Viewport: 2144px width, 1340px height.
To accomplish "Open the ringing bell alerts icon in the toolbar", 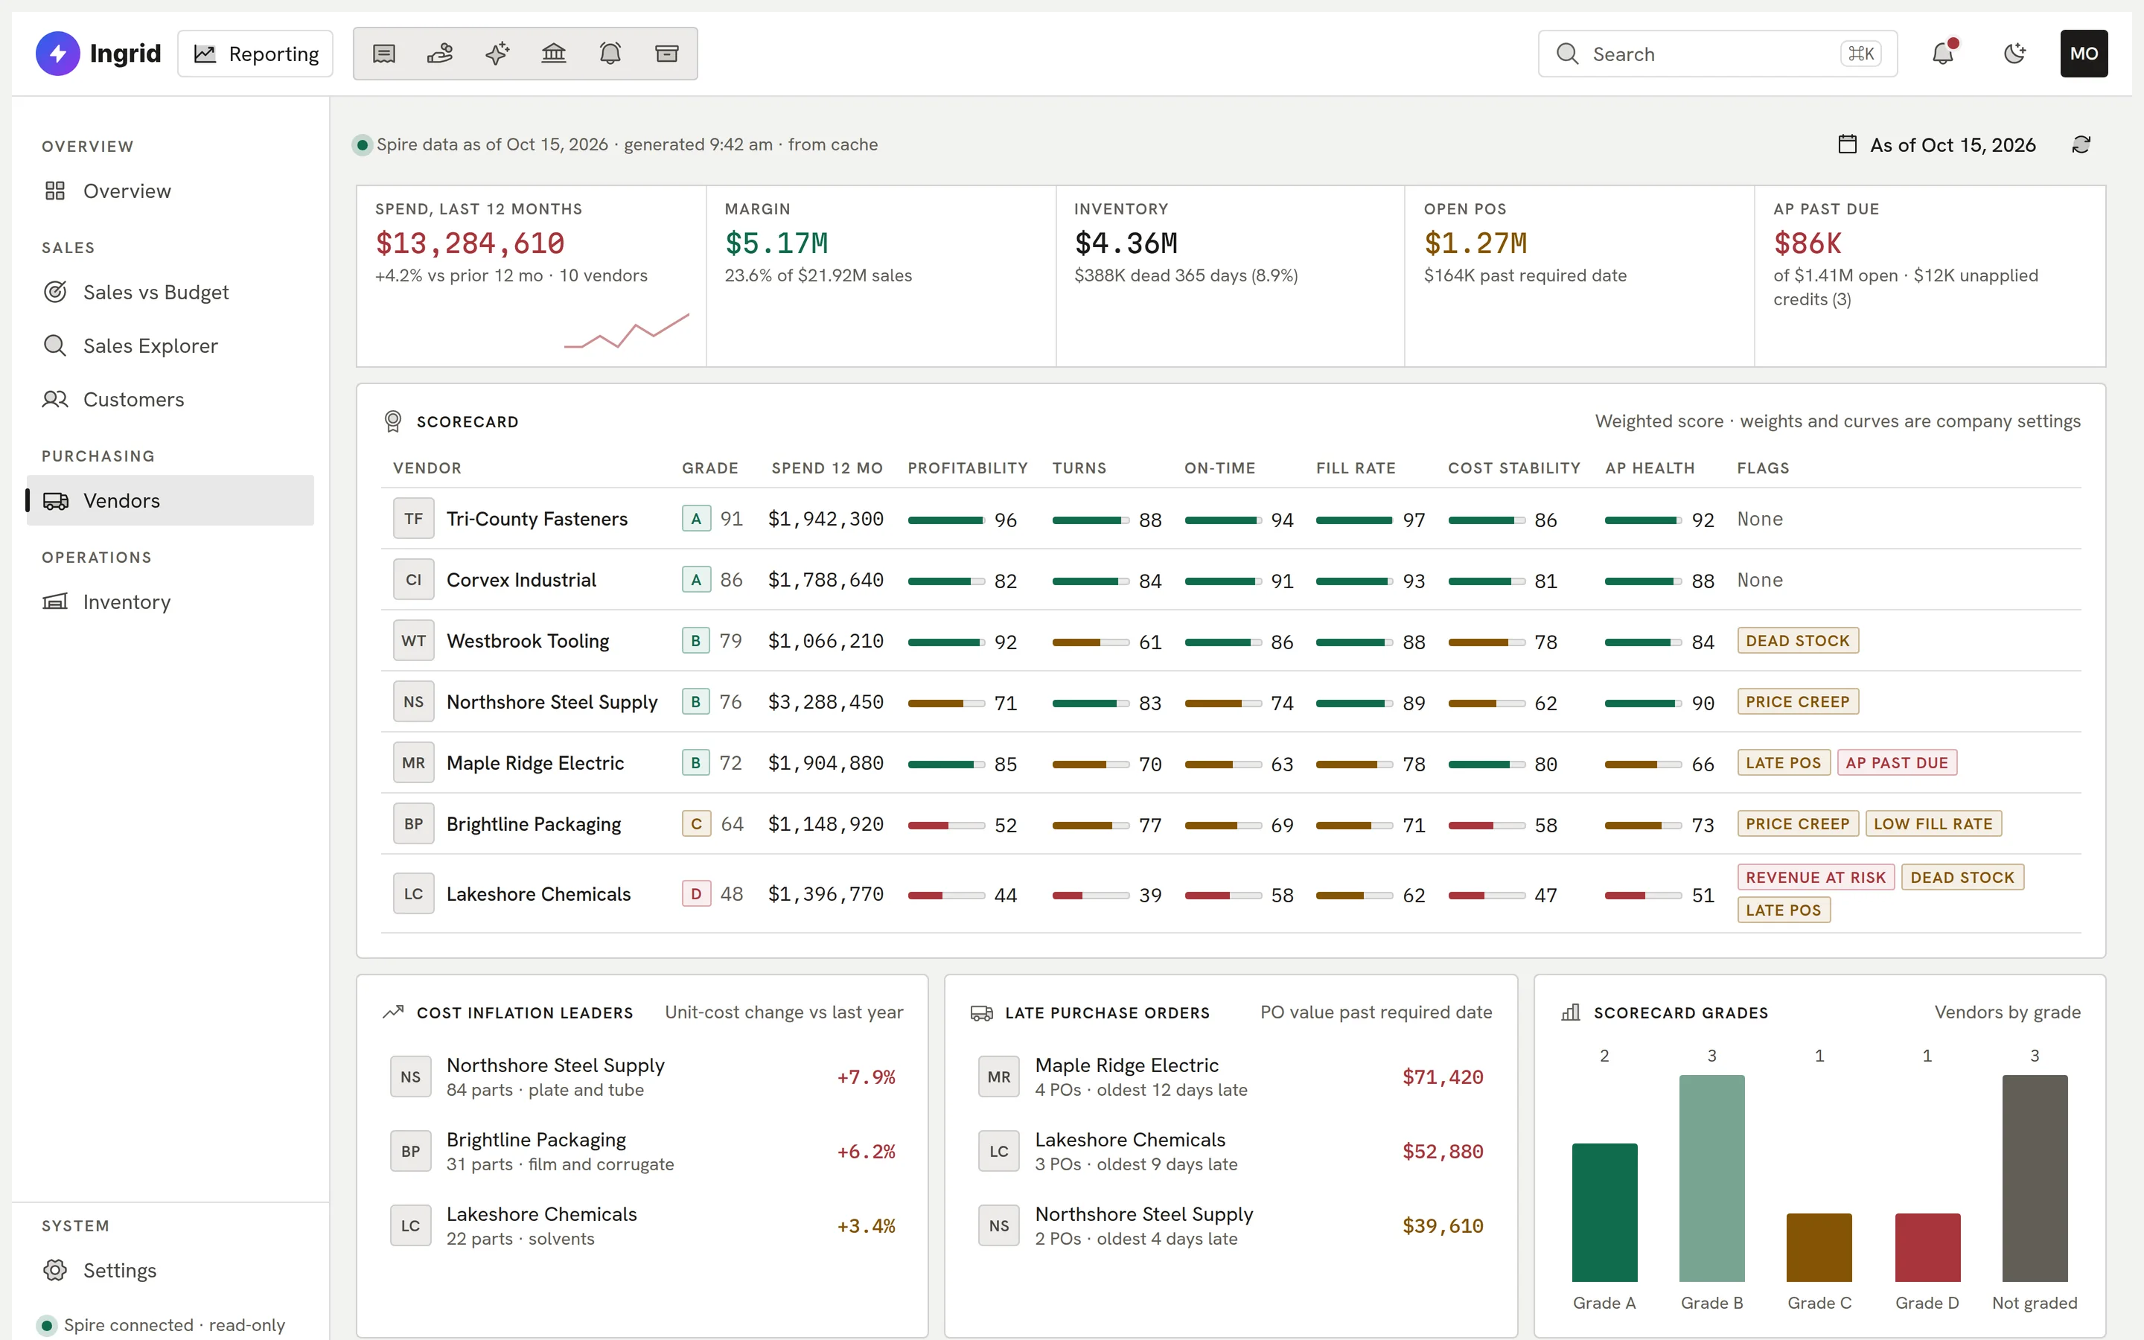I will pos(610,54).
